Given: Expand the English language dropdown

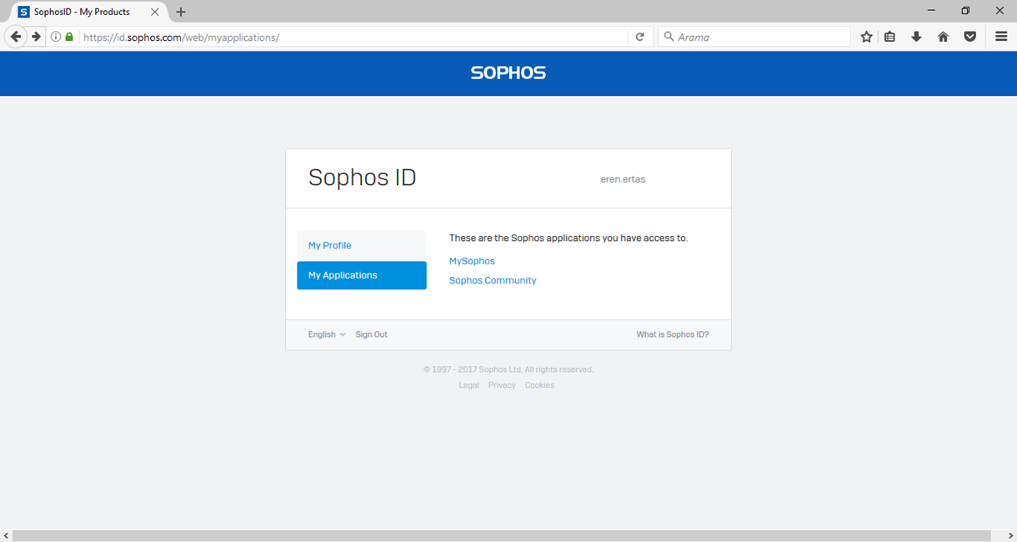Looking at the screenshot, I should tap(327, 334).
